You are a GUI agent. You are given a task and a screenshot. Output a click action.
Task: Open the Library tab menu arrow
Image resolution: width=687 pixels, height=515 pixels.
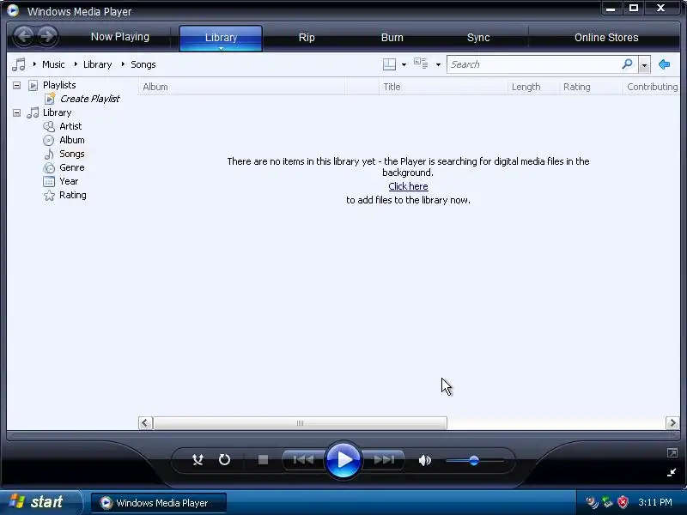[221, 49]
